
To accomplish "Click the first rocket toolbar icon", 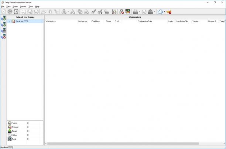I will [x=94, y=12].
